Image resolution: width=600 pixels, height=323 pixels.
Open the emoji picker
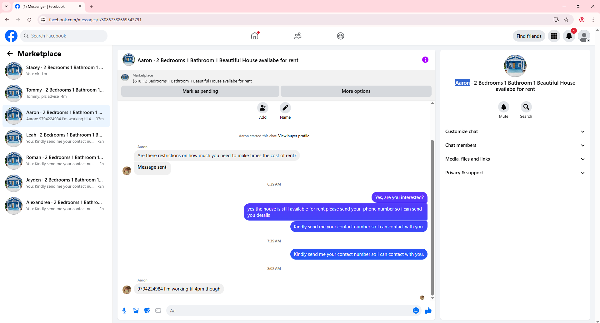click(416, 311)
